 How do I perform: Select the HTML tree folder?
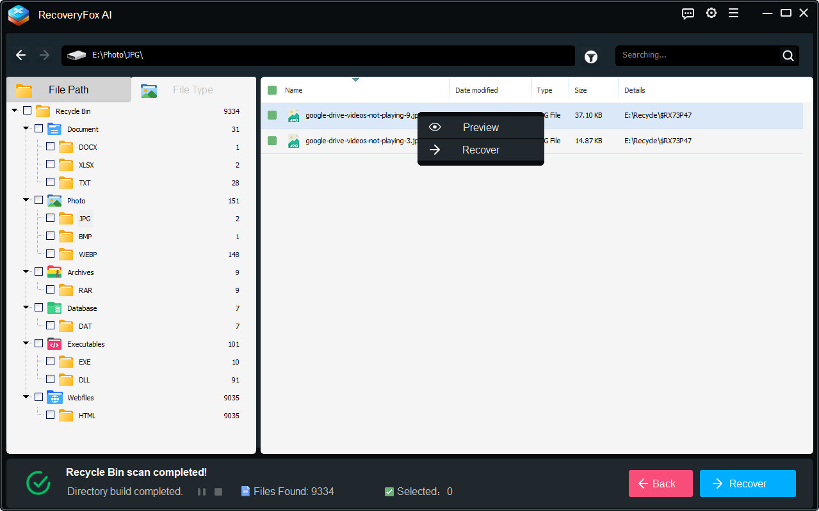(x=87, y=416)
